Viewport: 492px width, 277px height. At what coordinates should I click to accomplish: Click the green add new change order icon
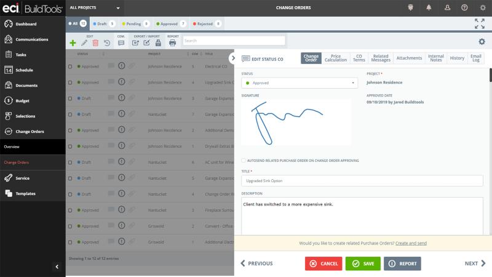(73, 43)
